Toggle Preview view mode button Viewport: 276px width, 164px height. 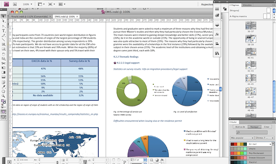[4, 117]
